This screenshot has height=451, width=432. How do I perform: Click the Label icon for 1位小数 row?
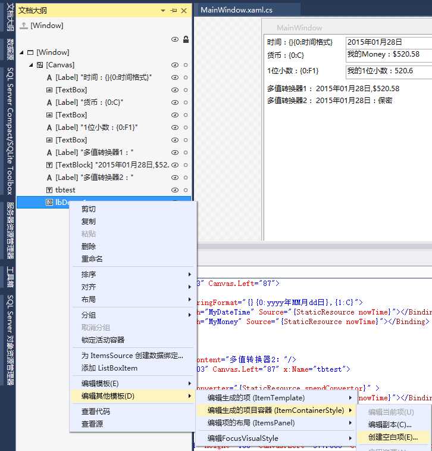pos(49,127)
